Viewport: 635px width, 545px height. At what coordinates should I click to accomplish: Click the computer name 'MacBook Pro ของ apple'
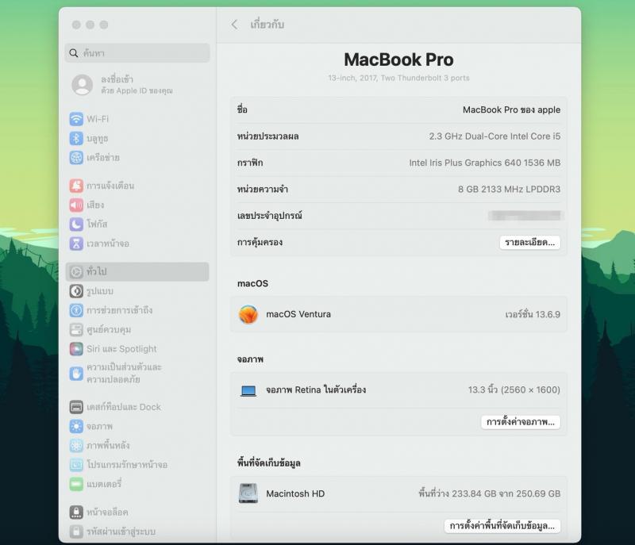coord(511,109)
